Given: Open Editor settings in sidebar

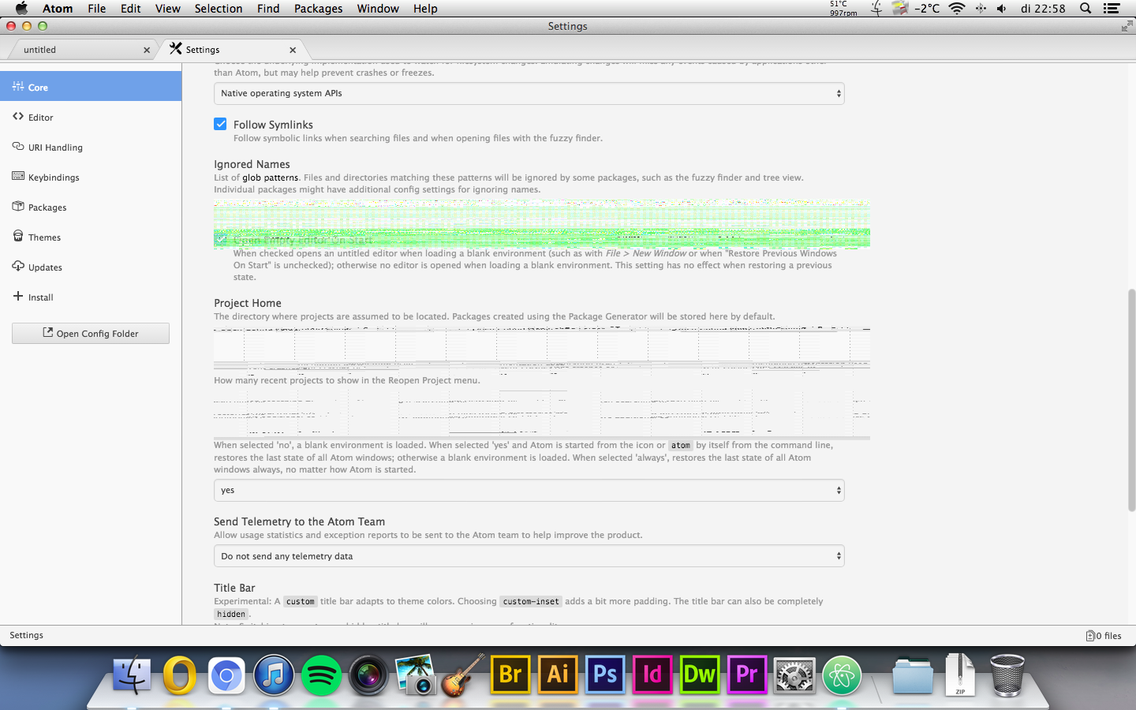Looking at the screenshot, I should click(x=91, y=117).
